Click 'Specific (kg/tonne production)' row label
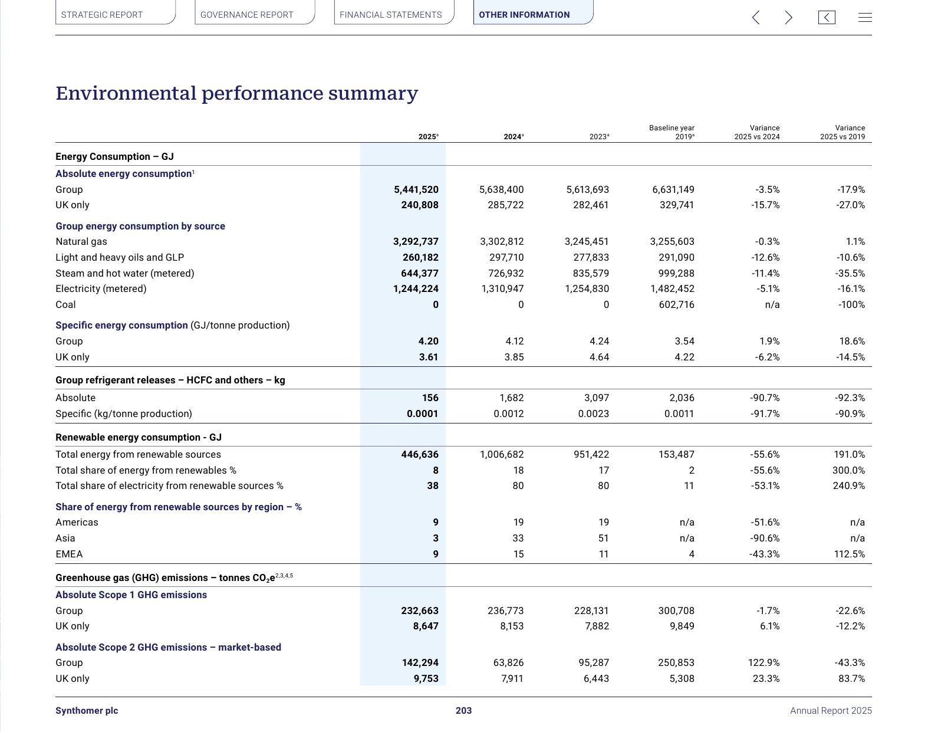 [124, 414]
